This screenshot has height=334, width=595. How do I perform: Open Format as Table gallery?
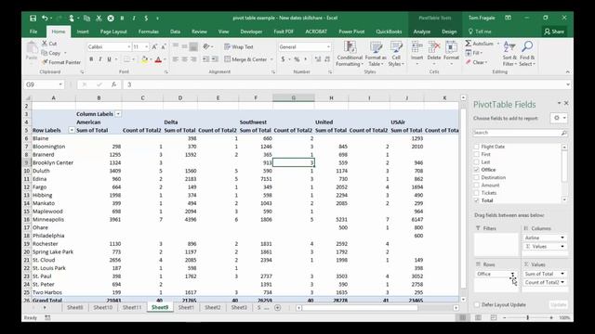[376, 54]
